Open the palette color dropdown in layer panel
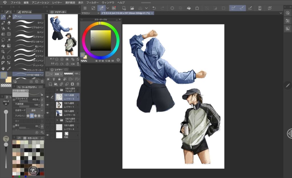The height and width of the screenshot is (178, 292). pos(49,74)
